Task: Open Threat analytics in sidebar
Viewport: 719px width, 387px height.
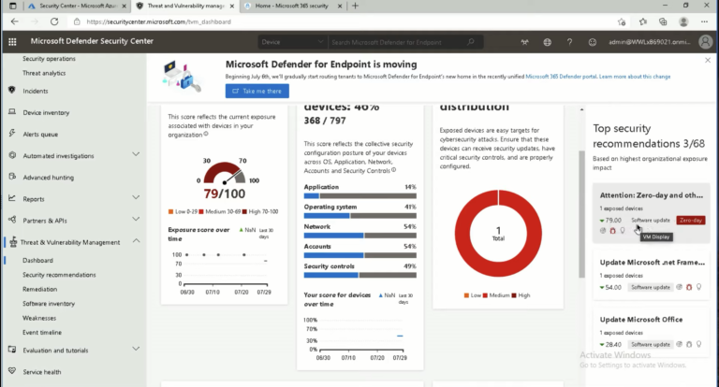Action: (44, 73)
